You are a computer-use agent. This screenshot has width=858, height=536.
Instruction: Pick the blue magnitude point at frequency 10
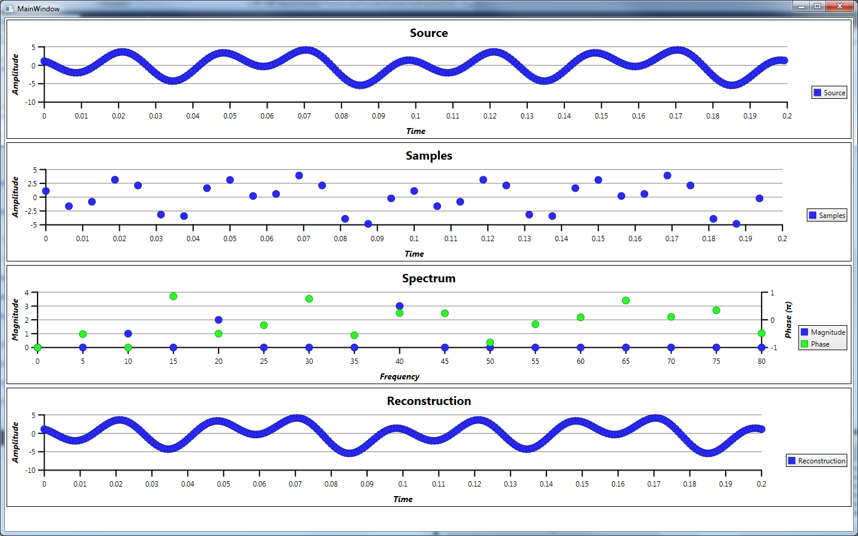click(128, 334)
